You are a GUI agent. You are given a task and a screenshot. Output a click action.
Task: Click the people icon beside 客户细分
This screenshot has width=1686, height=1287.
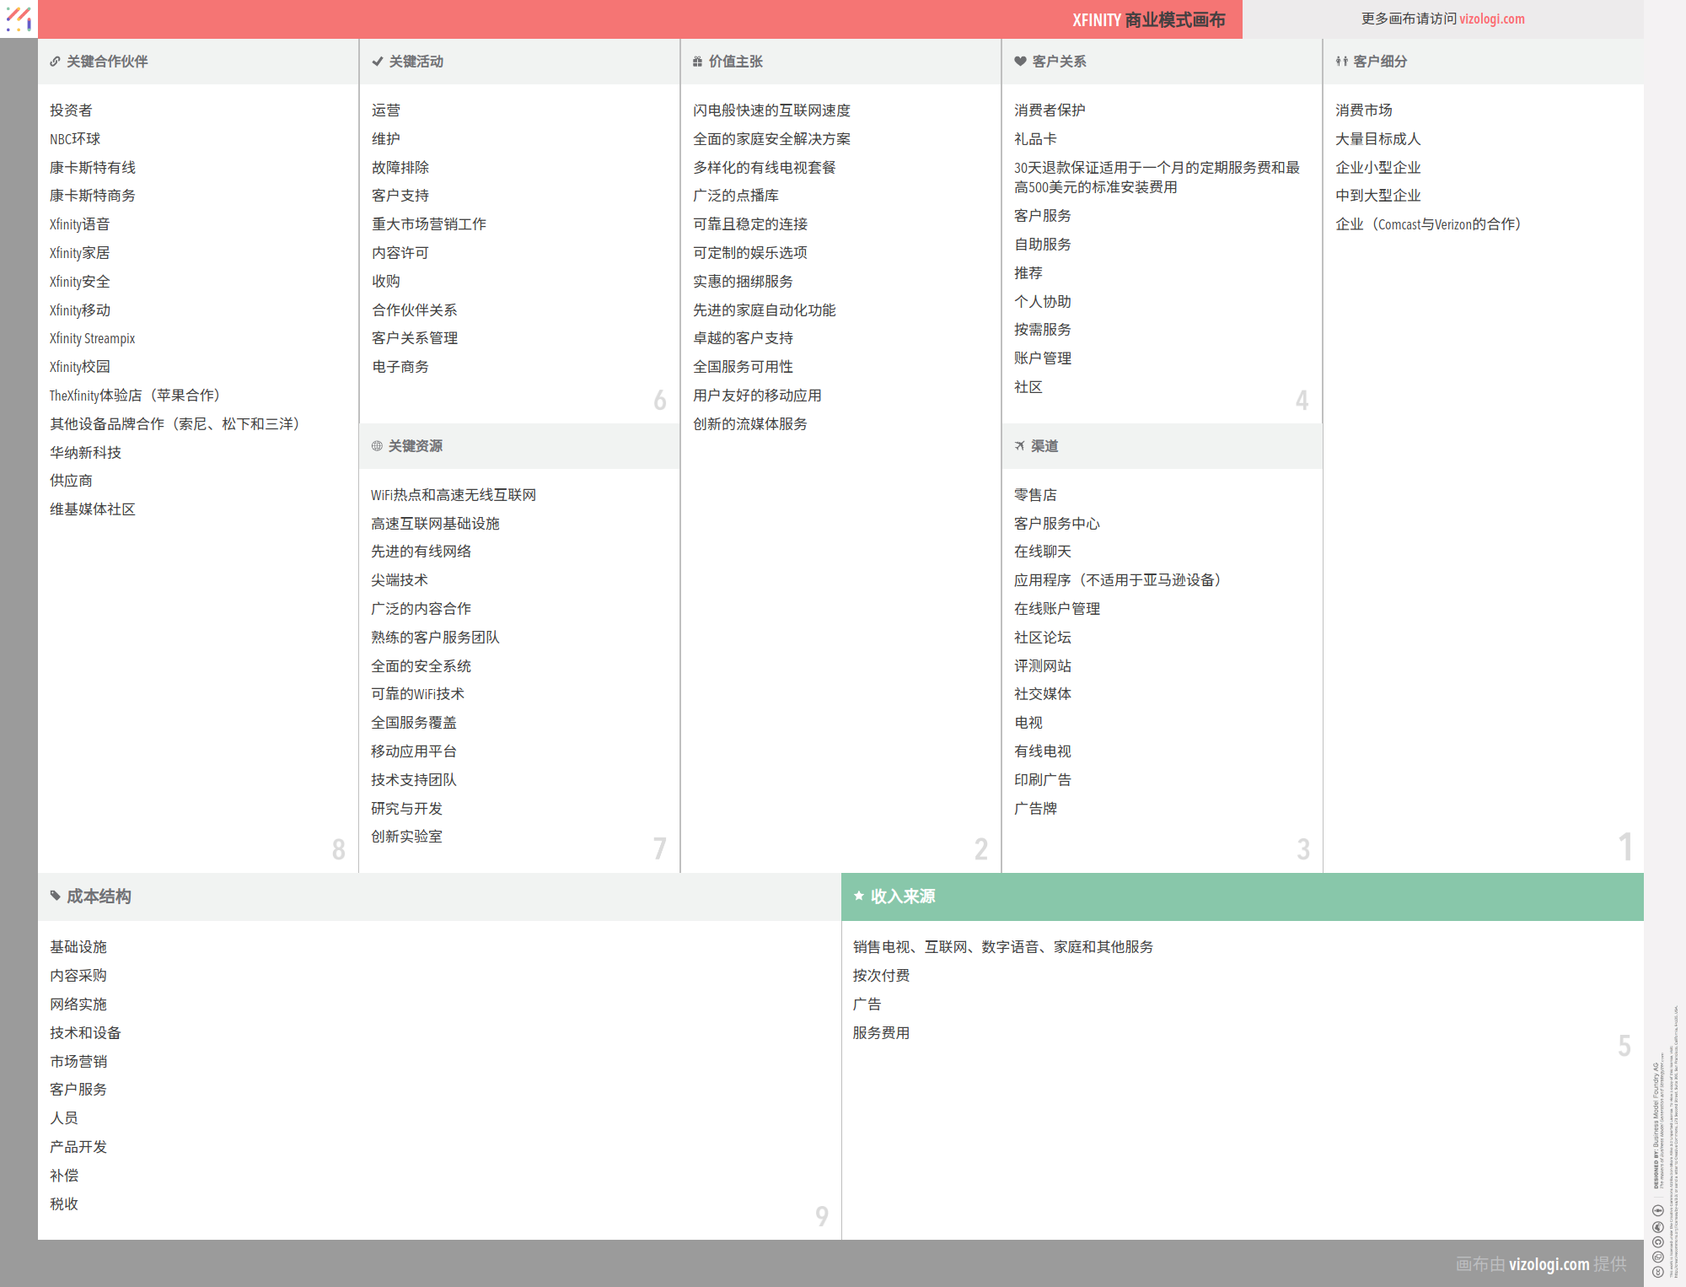(x=1341, y=62)
